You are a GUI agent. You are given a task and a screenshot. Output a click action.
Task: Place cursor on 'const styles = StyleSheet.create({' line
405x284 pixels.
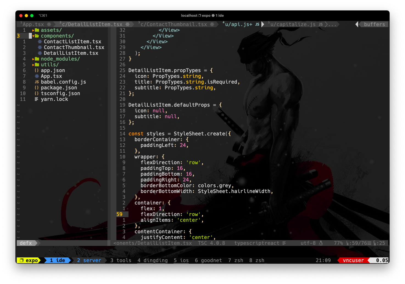coord(180,134)
